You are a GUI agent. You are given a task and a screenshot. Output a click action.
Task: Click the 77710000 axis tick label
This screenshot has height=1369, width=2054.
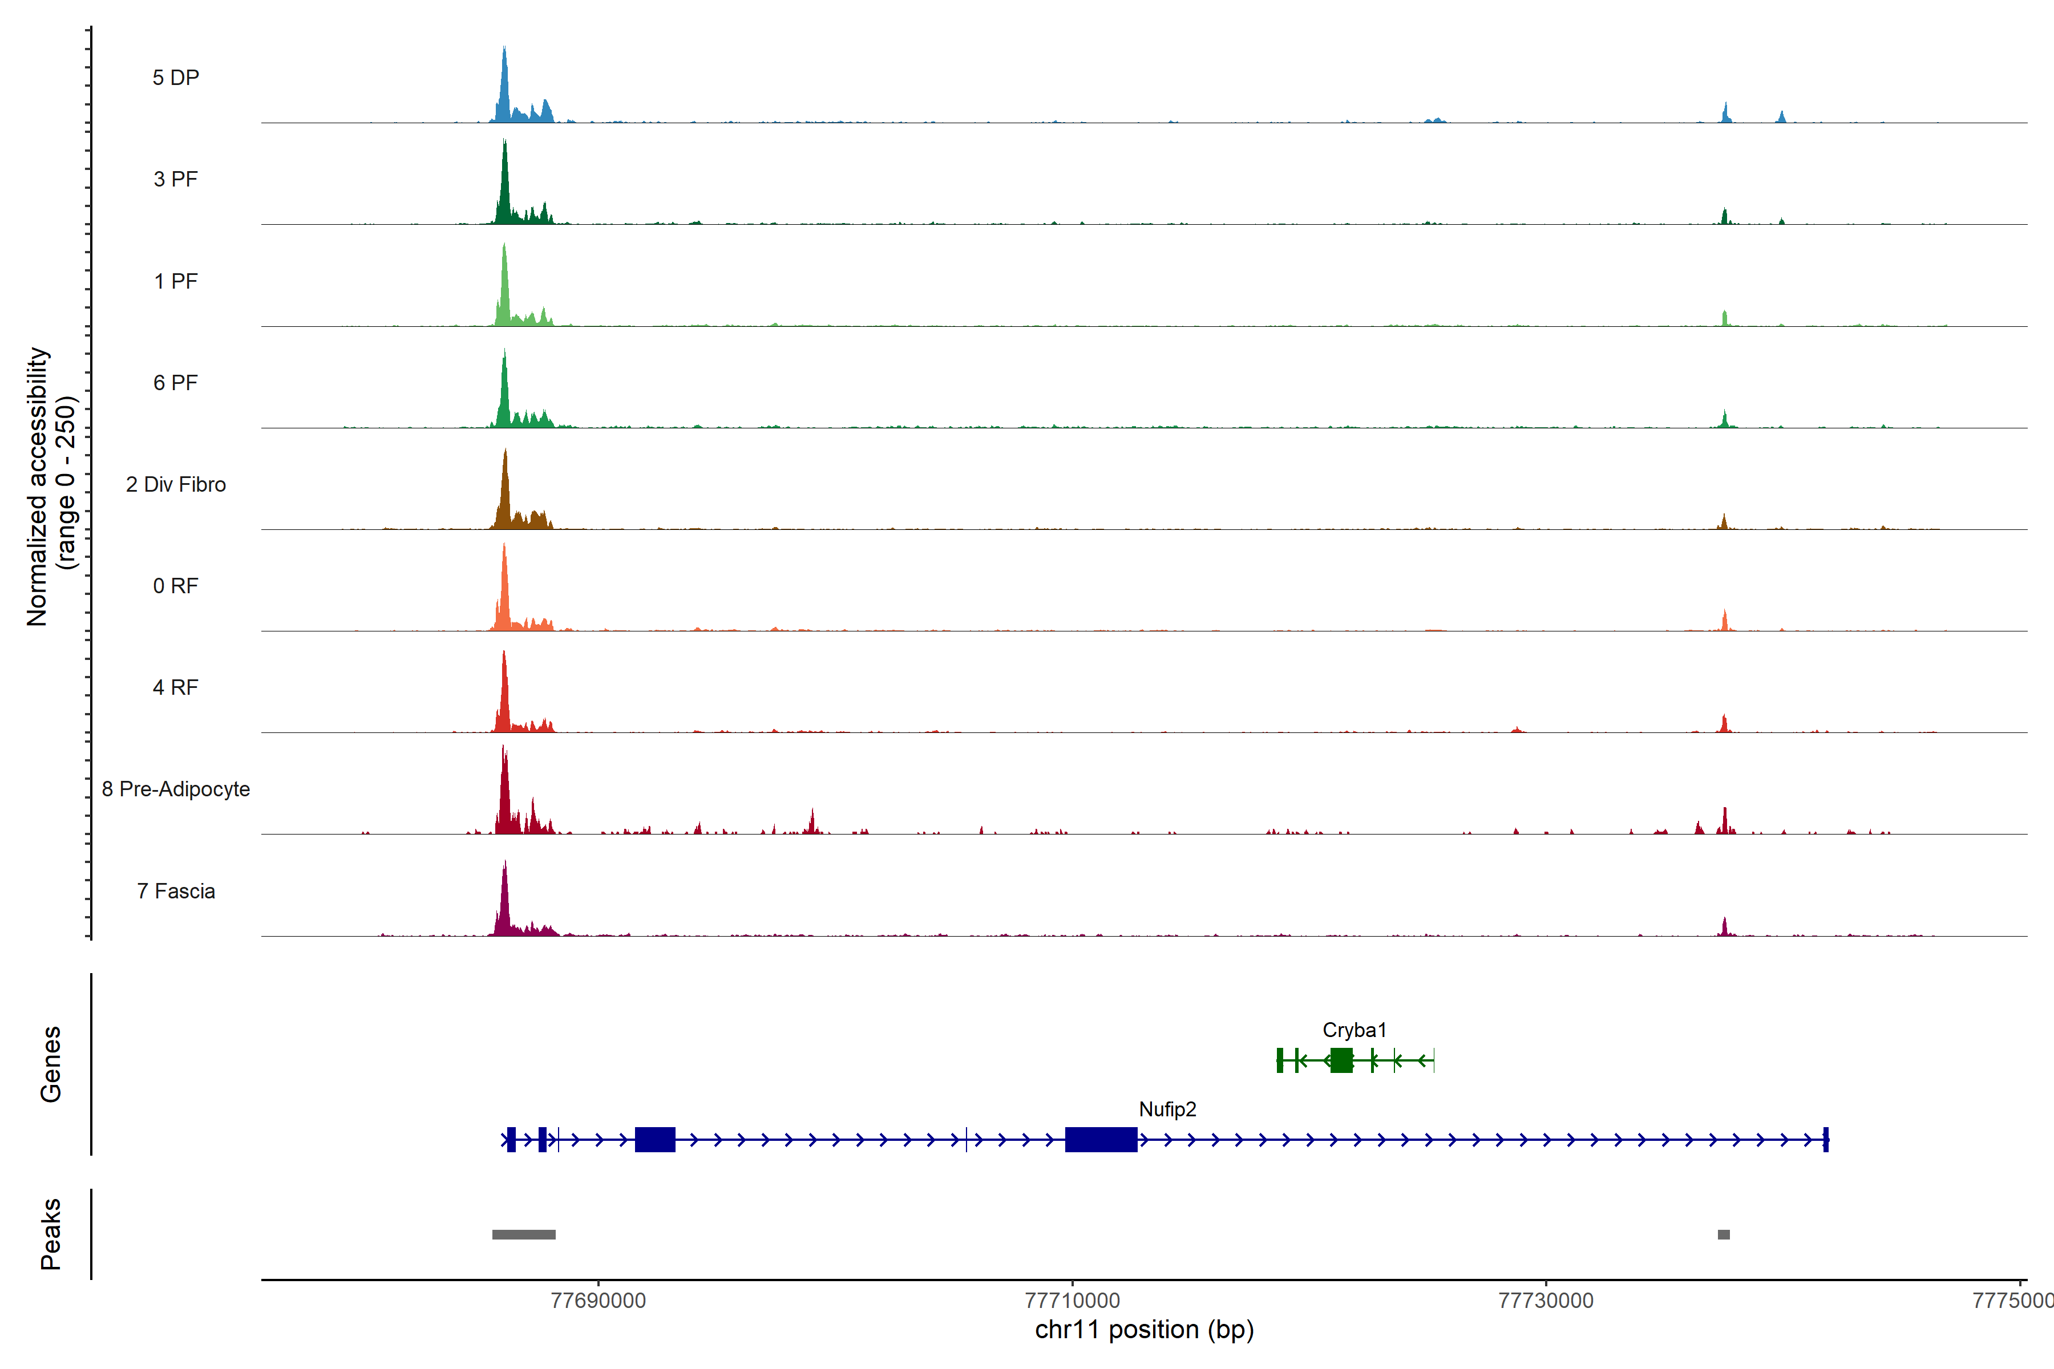pyautogui.click(x=1072, y=1301)
